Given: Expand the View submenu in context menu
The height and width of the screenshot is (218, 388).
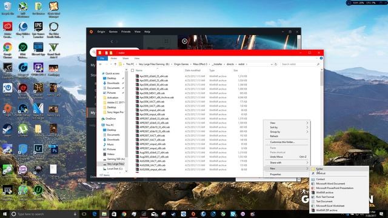Looking at the screenshot, I should pos(287,123).
